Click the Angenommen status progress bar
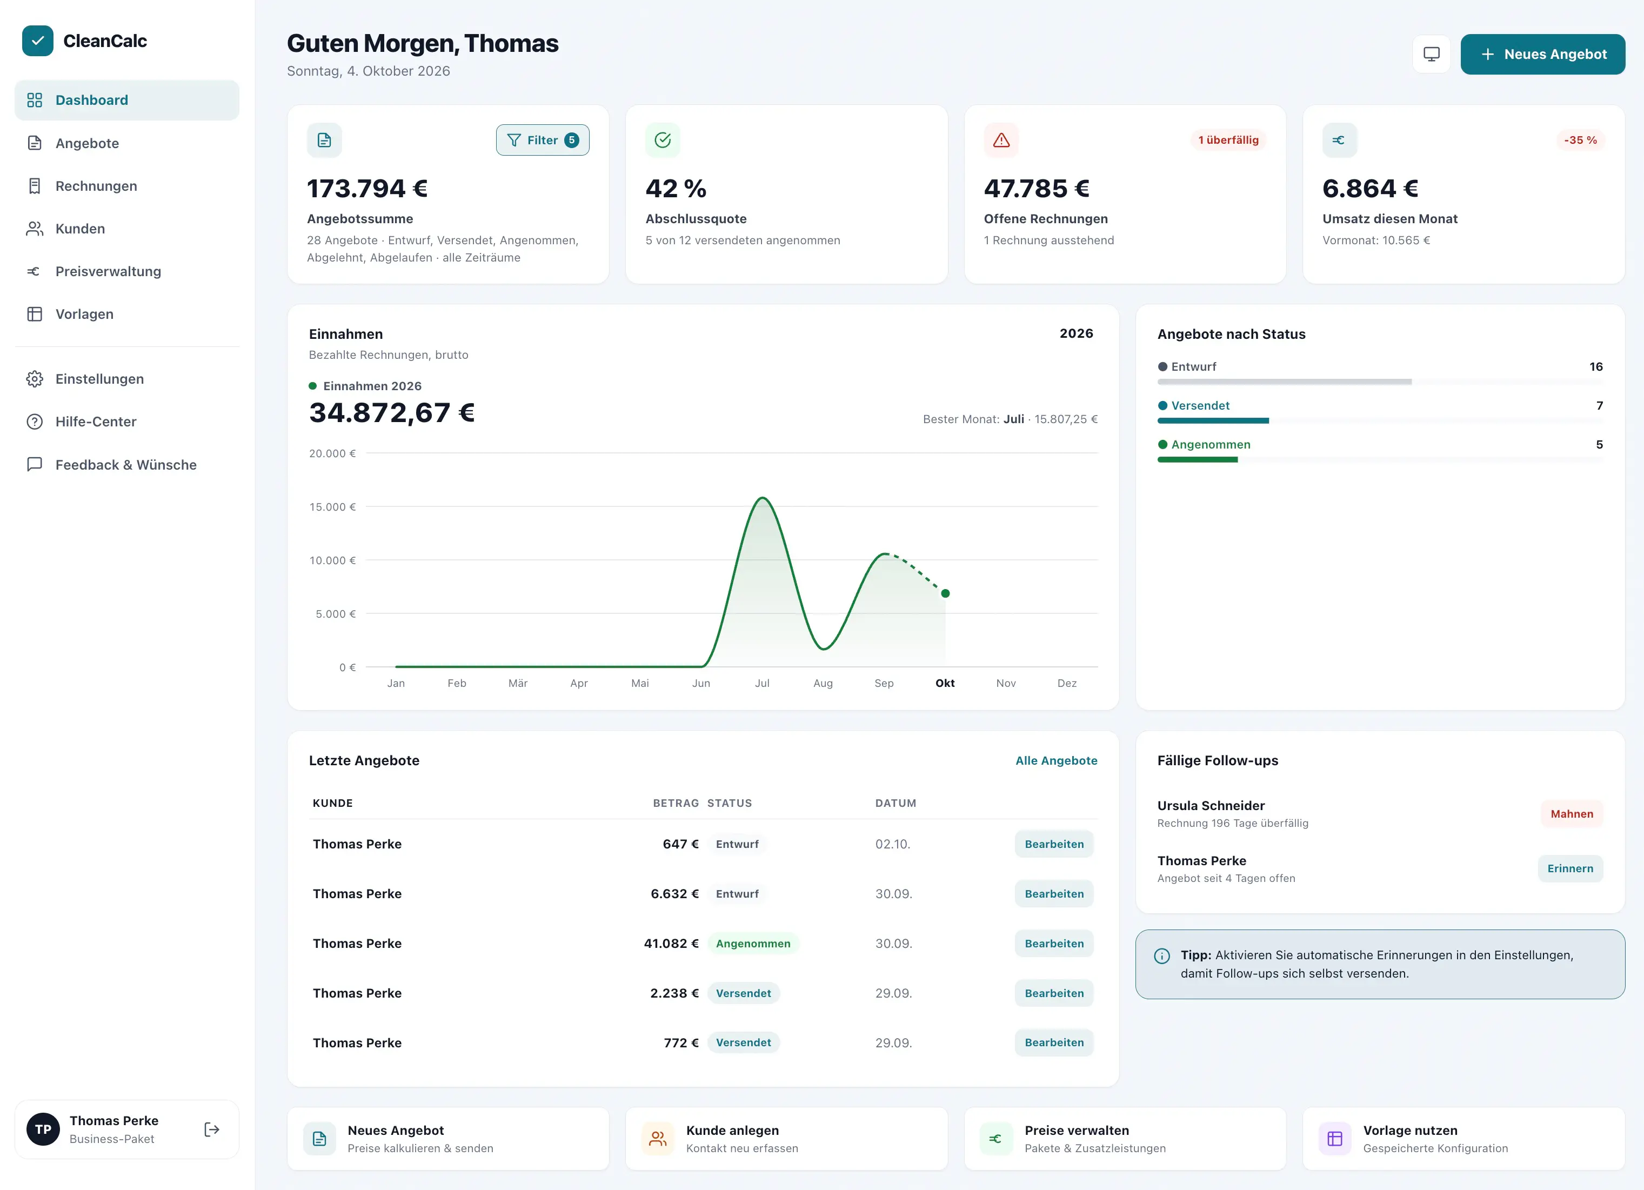 (x=1380, y=459)
